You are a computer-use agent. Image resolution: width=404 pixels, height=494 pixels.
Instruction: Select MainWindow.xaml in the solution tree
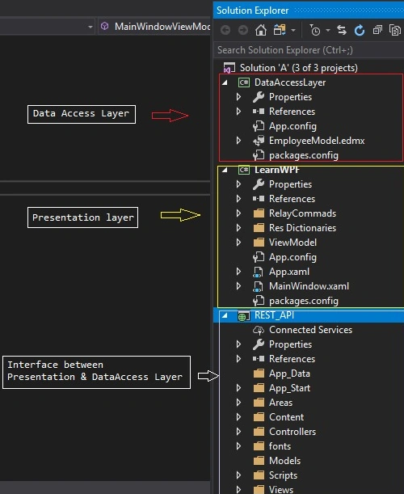(309, 286)
